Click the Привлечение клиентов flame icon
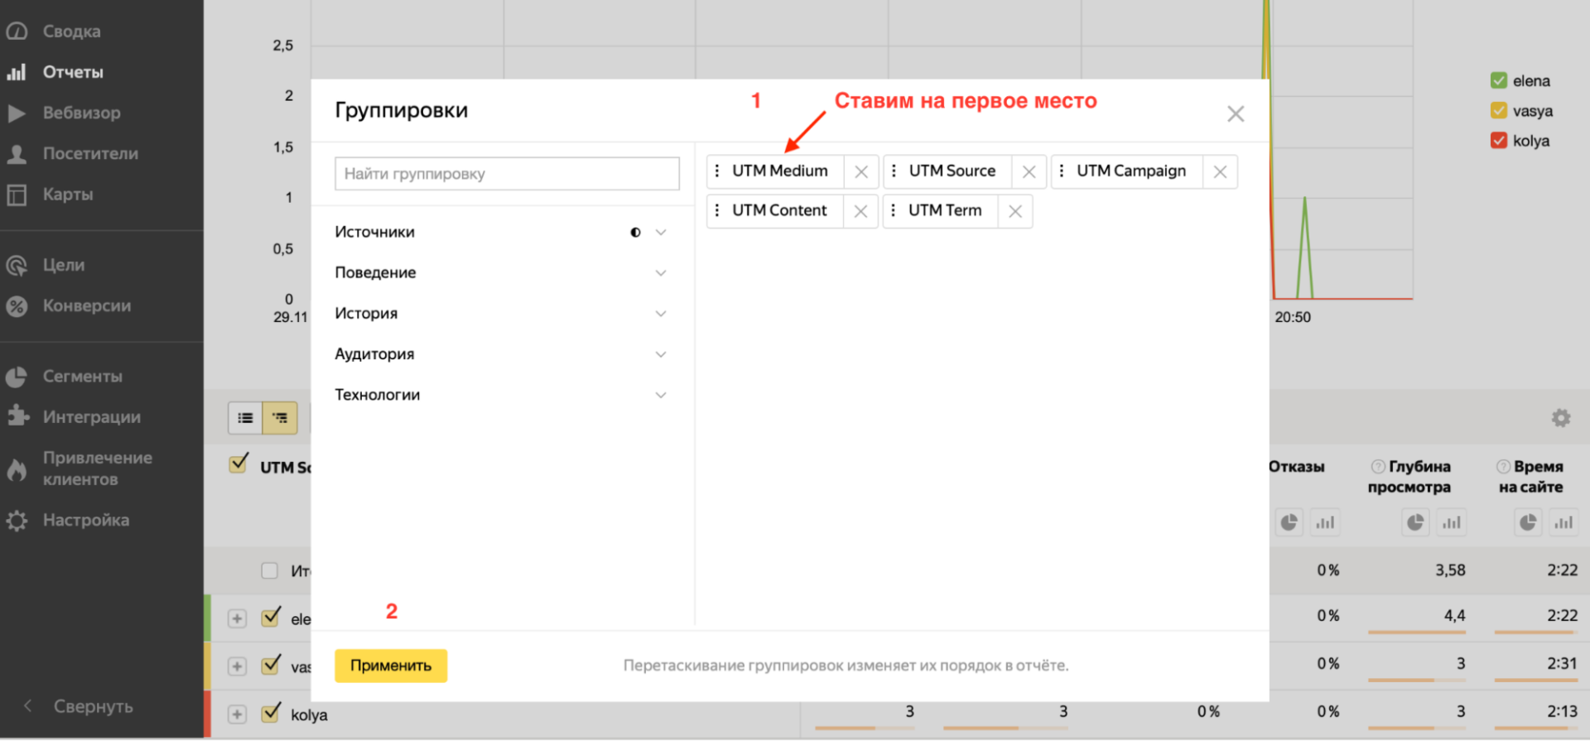This screenshot has width=1590, height=741. tap(17, 469)
